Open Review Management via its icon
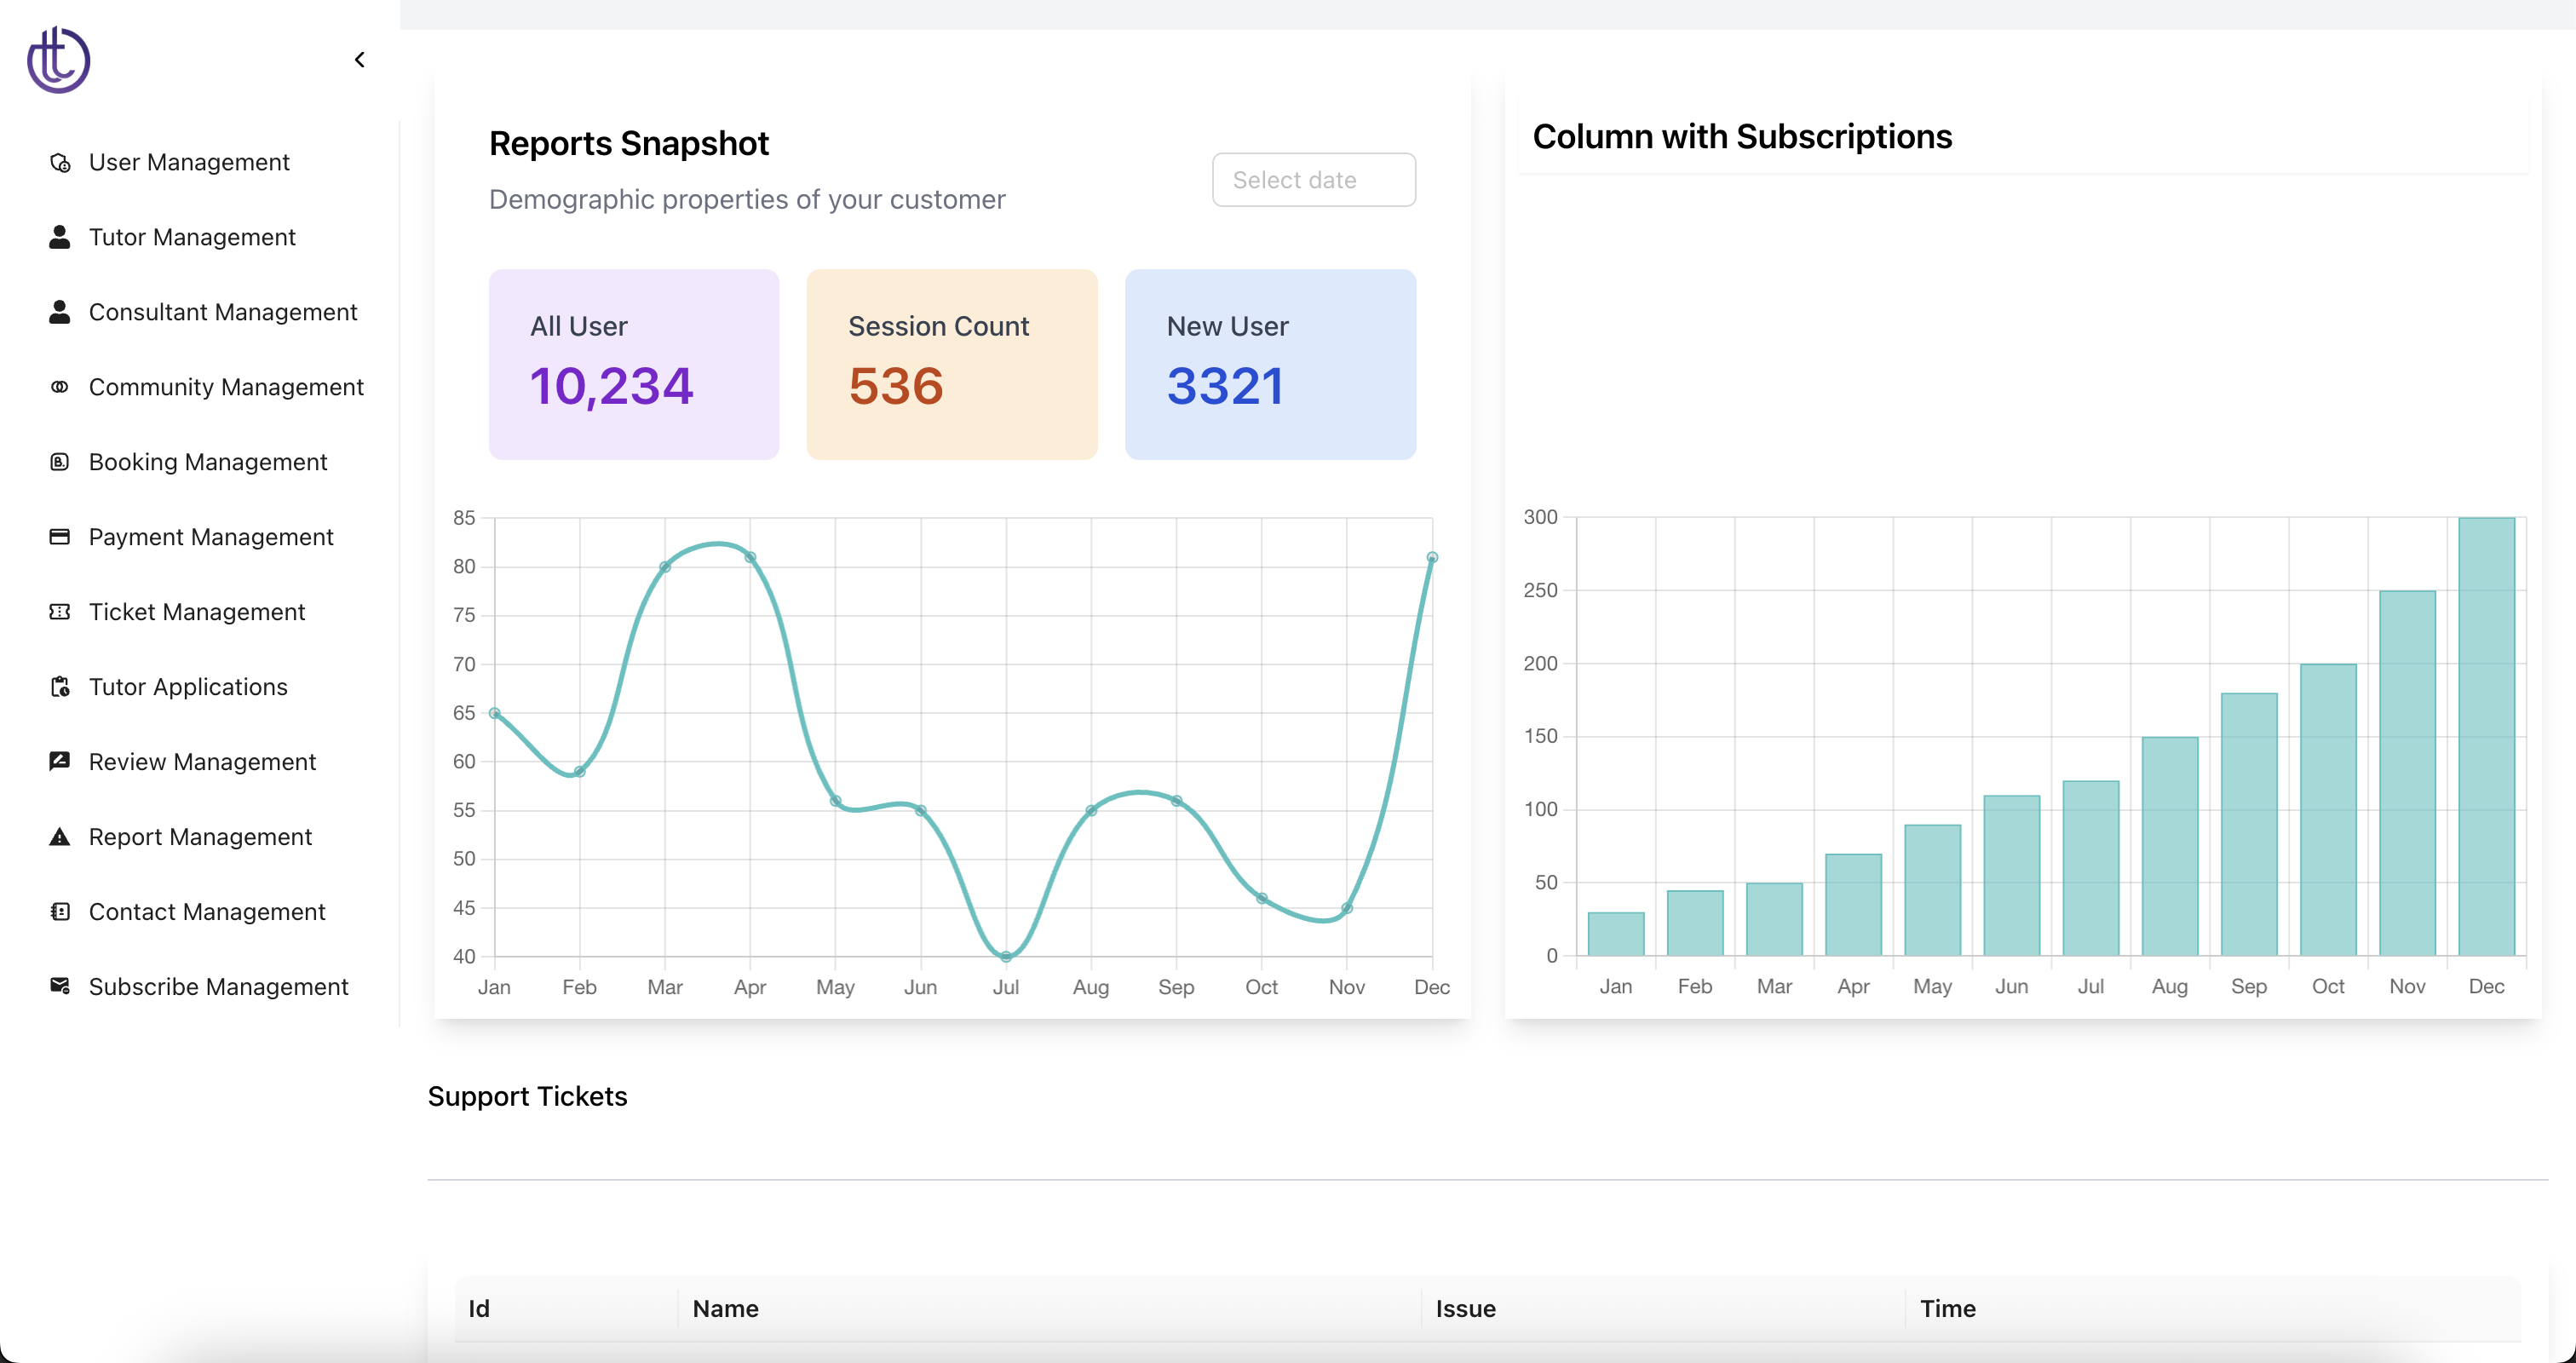The width and height of the screenshot is (2576, 1363). point(60,761)
